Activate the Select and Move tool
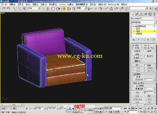The width and height of the screenshot is (158, 114). (x=64, y=9)
